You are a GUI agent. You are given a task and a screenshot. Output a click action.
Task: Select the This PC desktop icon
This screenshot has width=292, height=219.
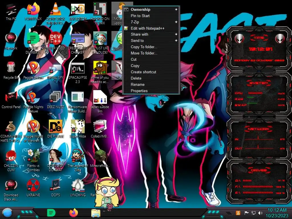[x=11, y=11]
